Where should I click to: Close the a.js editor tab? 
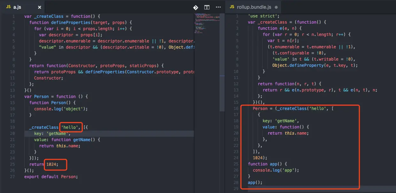[40, 7]
